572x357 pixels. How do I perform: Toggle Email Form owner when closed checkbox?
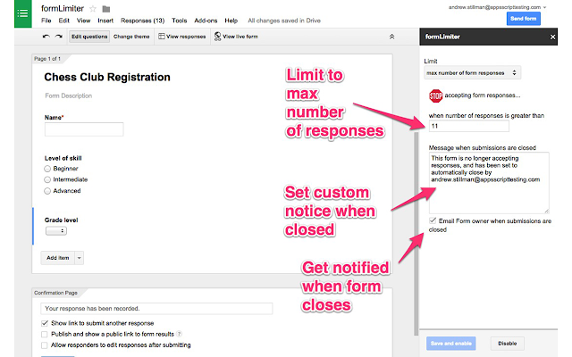click(x=433, y=220)
